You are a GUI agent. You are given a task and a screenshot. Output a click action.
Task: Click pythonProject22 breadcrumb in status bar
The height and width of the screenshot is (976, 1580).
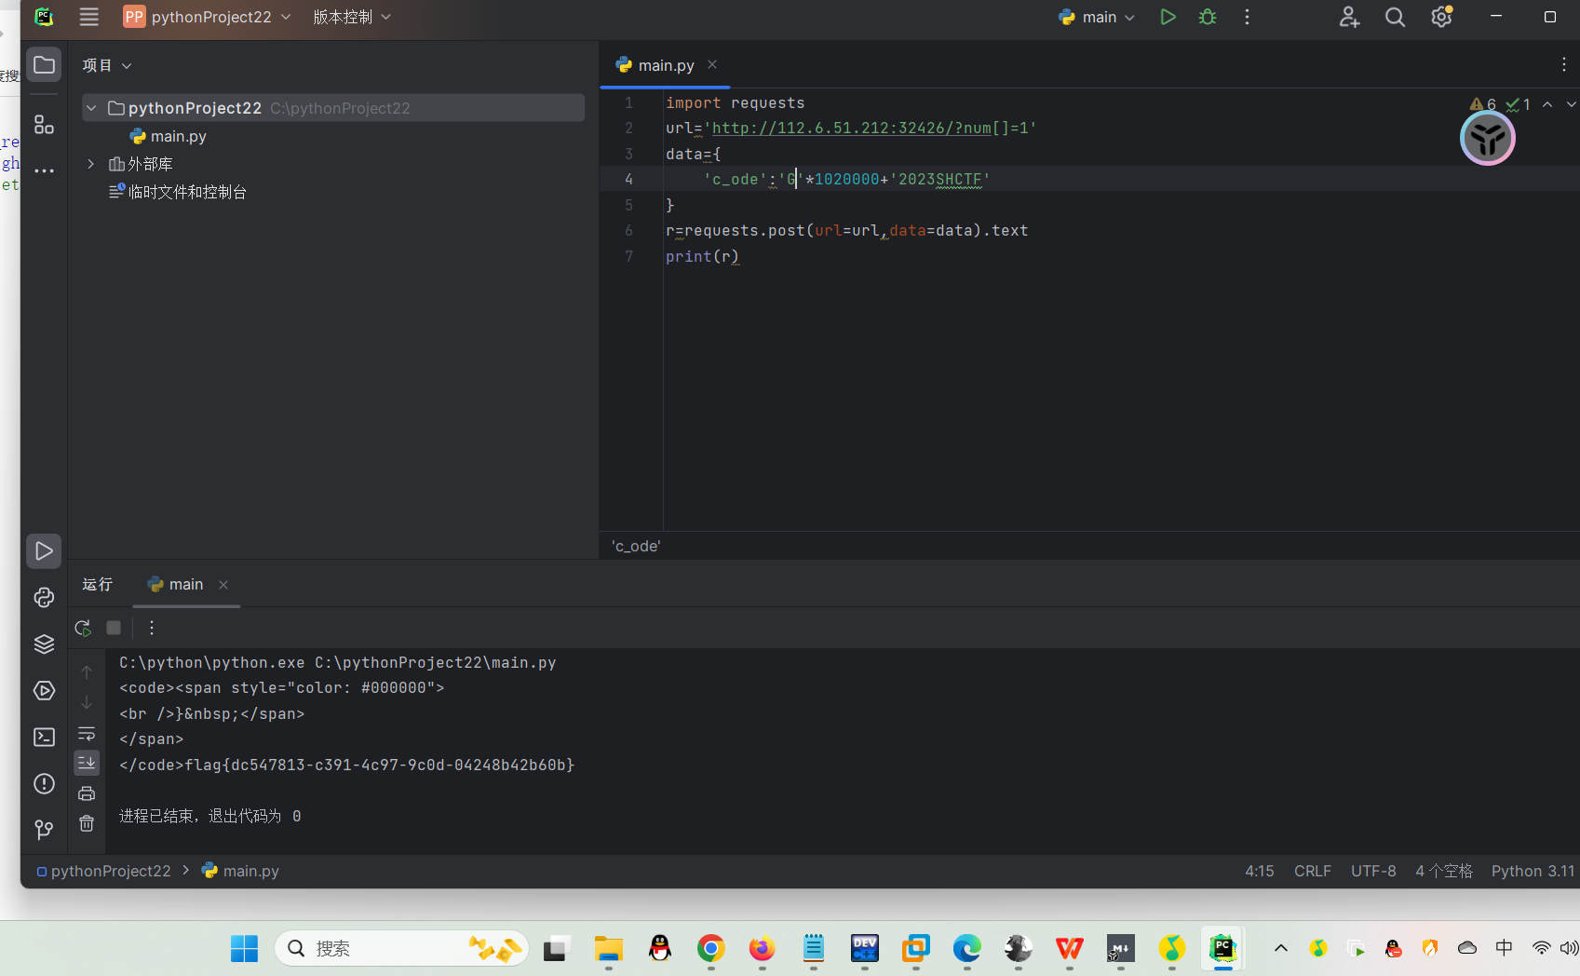coord(103,871)
